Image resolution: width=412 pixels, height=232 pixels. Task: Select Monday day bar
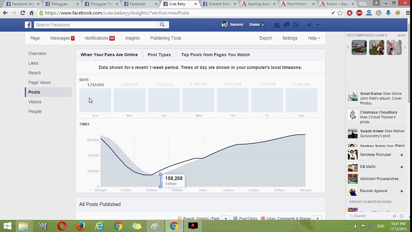pyautogui.click(x=130, y=100)
